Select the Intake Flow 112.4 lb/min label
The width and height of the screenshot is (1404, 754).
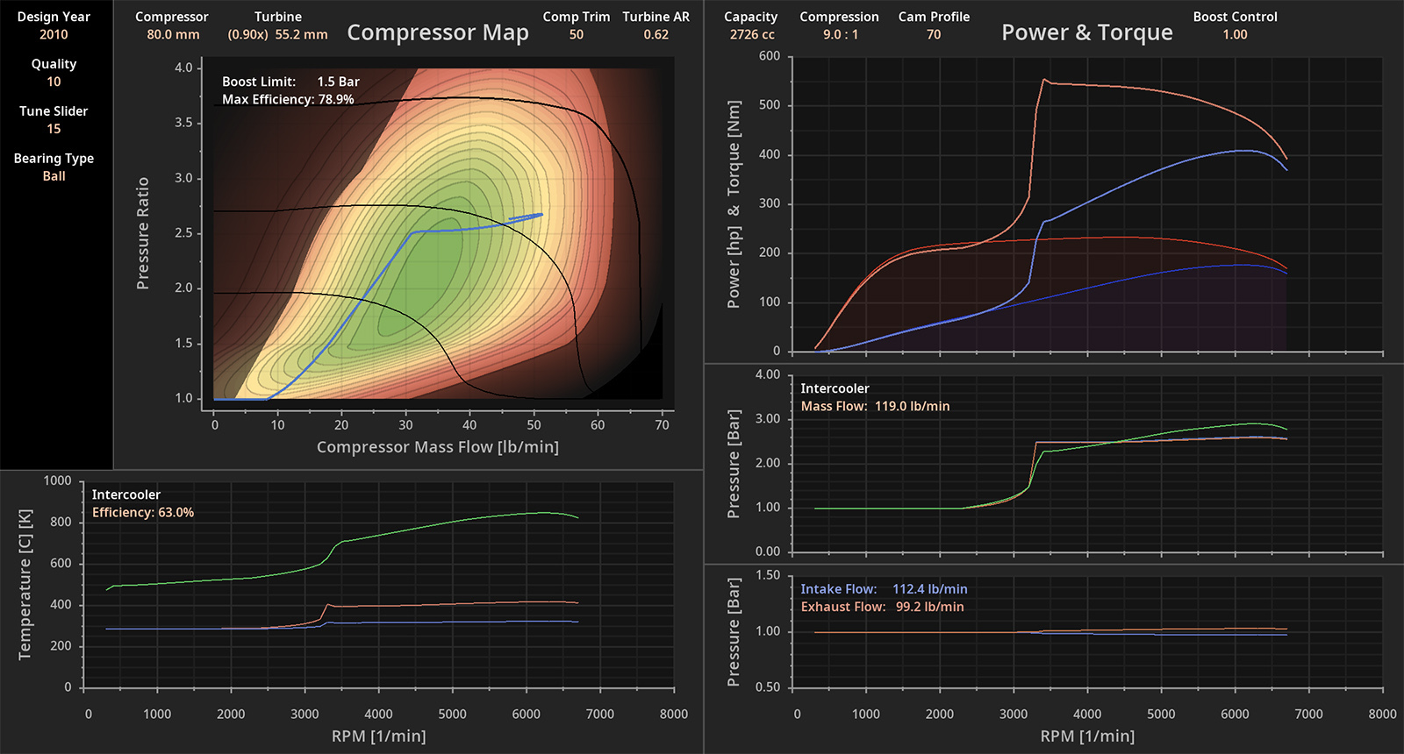pos(884,589)
